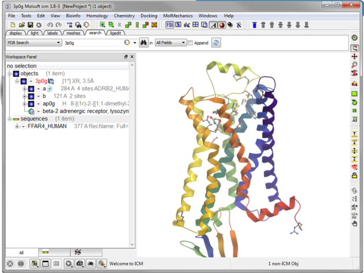Select the All tab below workspace panel
The image size is (364, 273).
[21, 252]
